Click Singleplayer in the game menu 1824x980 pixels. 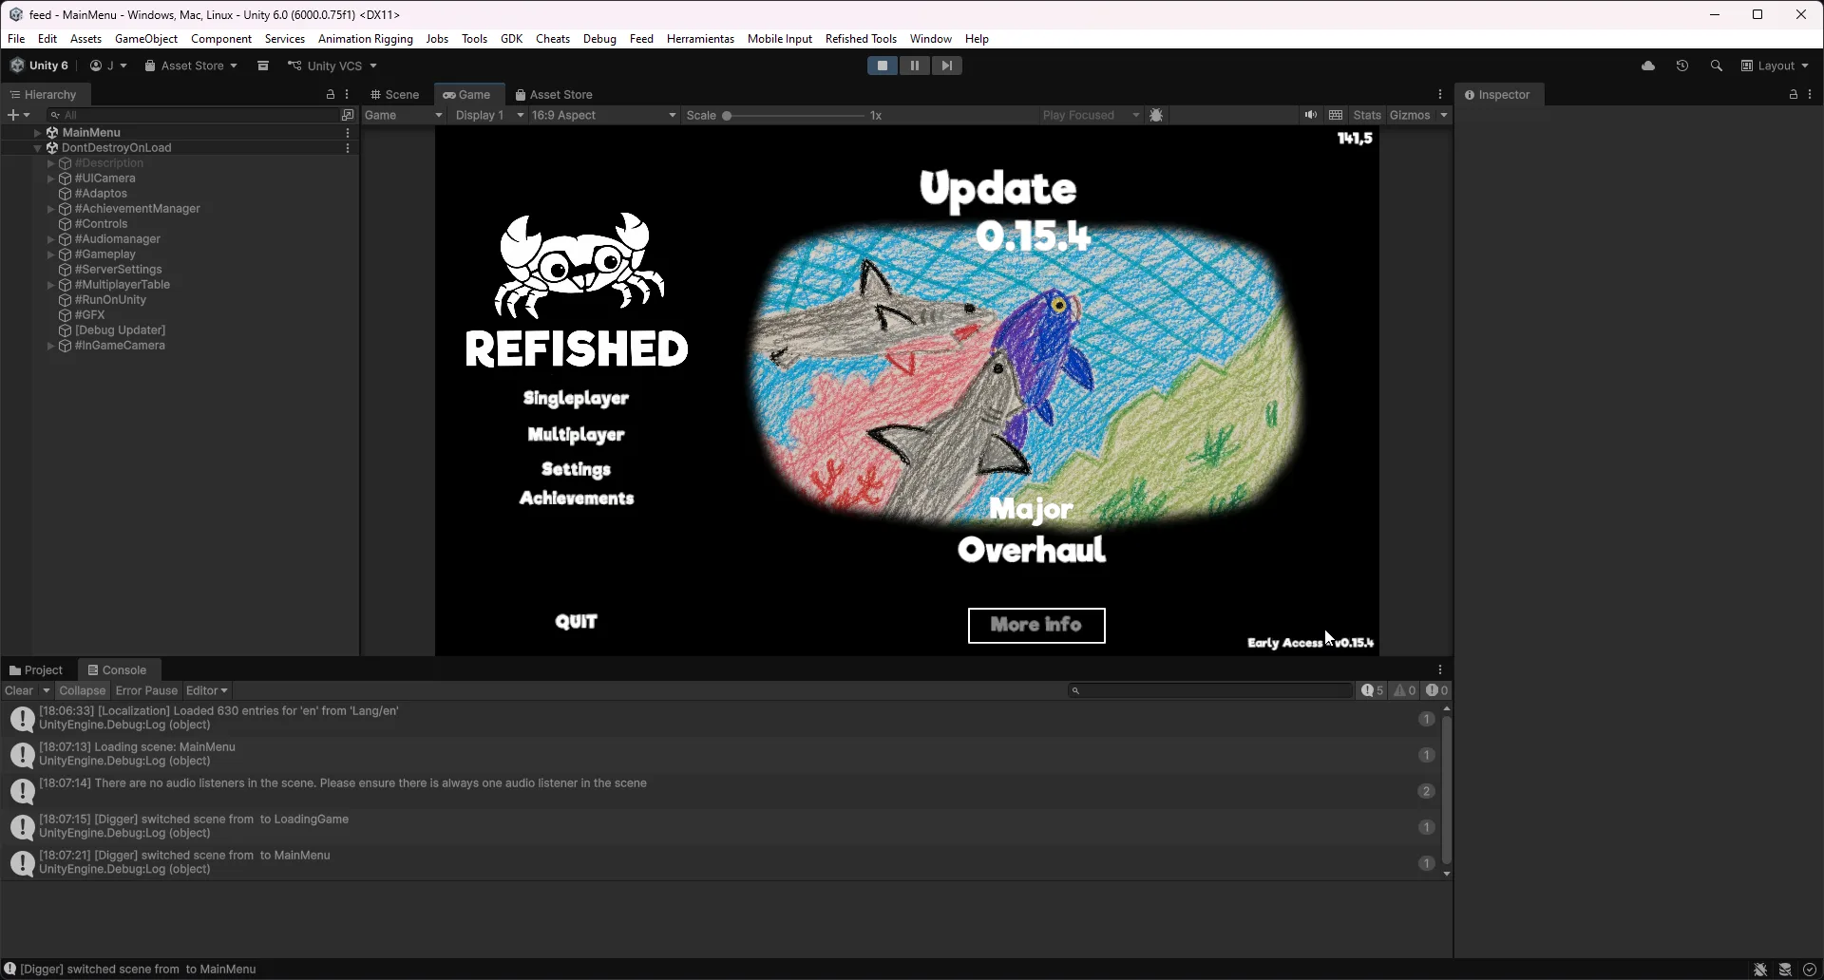click(x=576, y=399)
